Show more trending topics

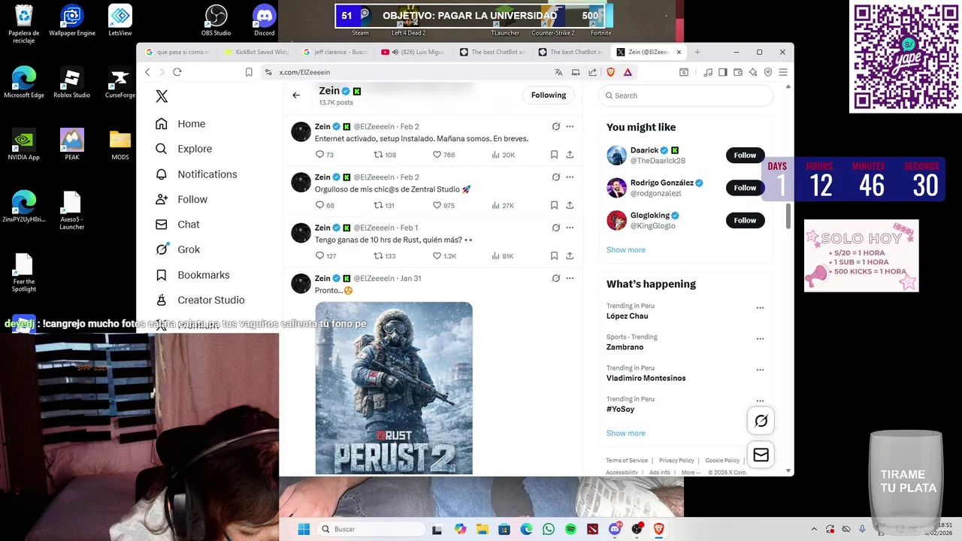(626, 434)
